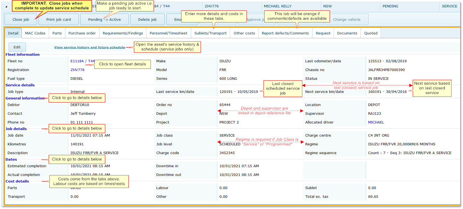Click the Change vehicle button

(347, 19)
